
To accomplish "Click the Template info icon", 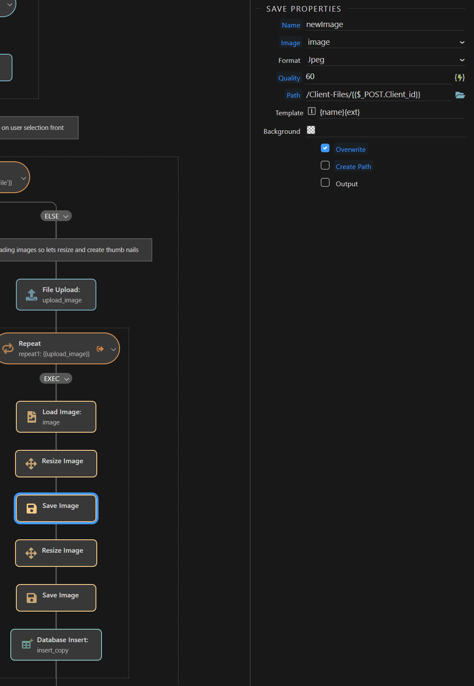I will pyautogui.click(x=312, y=111).
